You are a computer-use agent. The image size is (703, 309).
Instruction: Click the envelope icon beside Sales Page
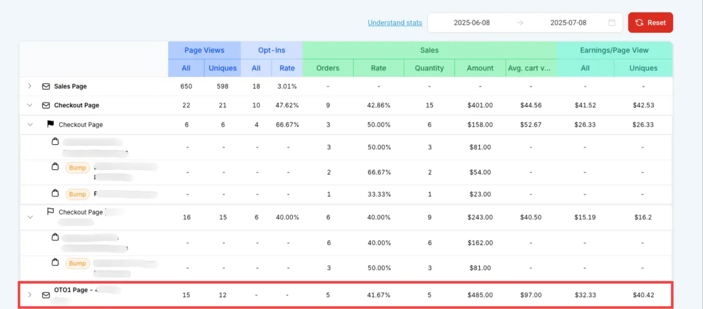point(46,86)
